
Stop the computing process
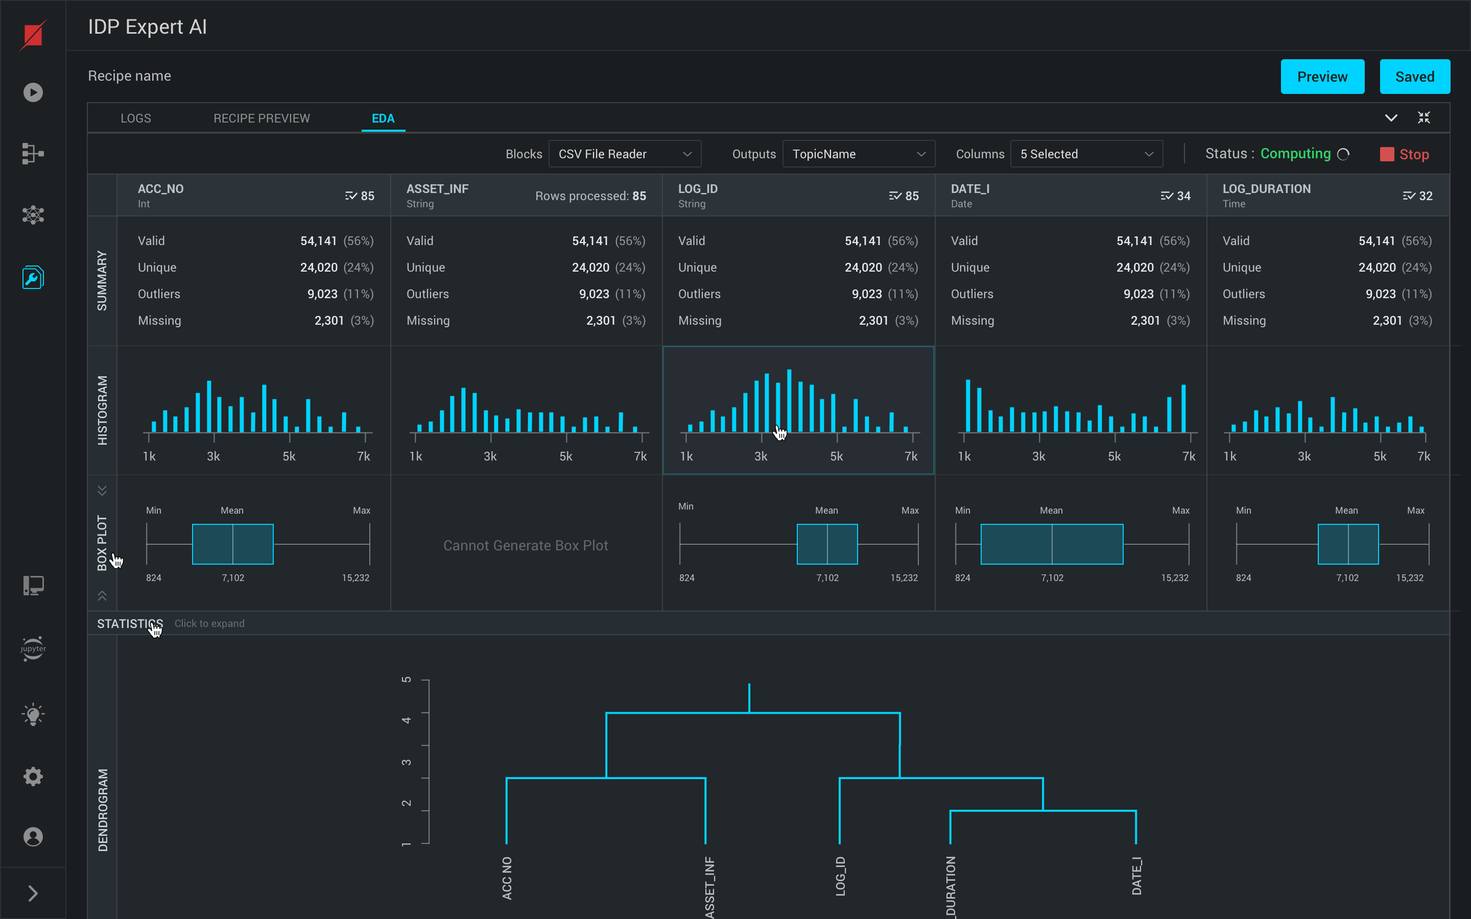(x=1404, y=154)
